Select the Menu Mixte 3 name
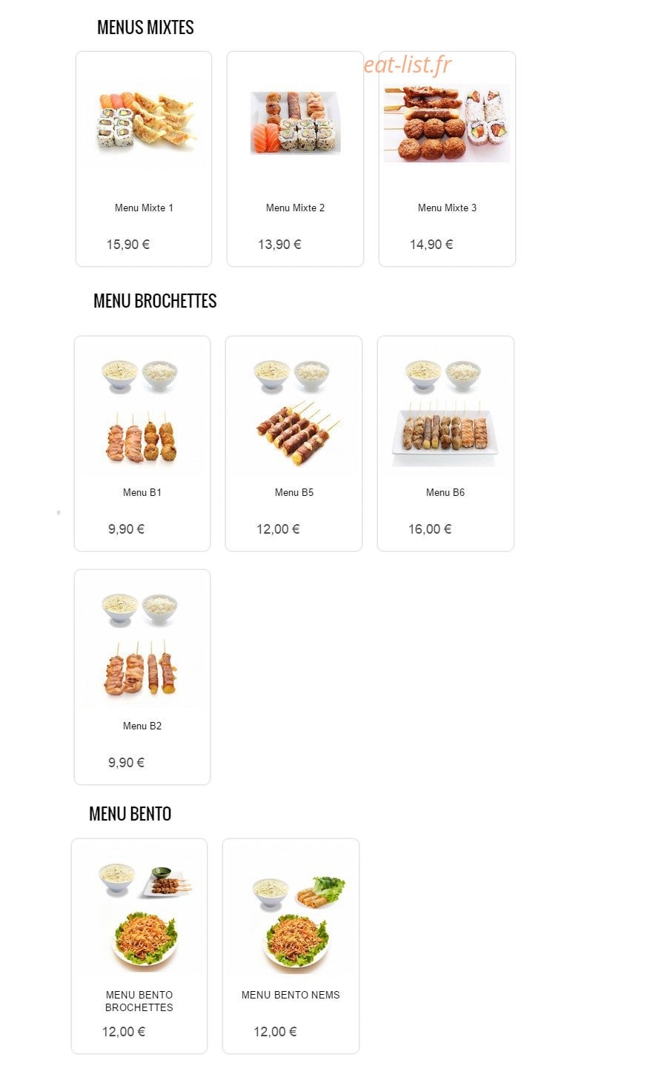667x1083 pixels. [x=447, y=208]
